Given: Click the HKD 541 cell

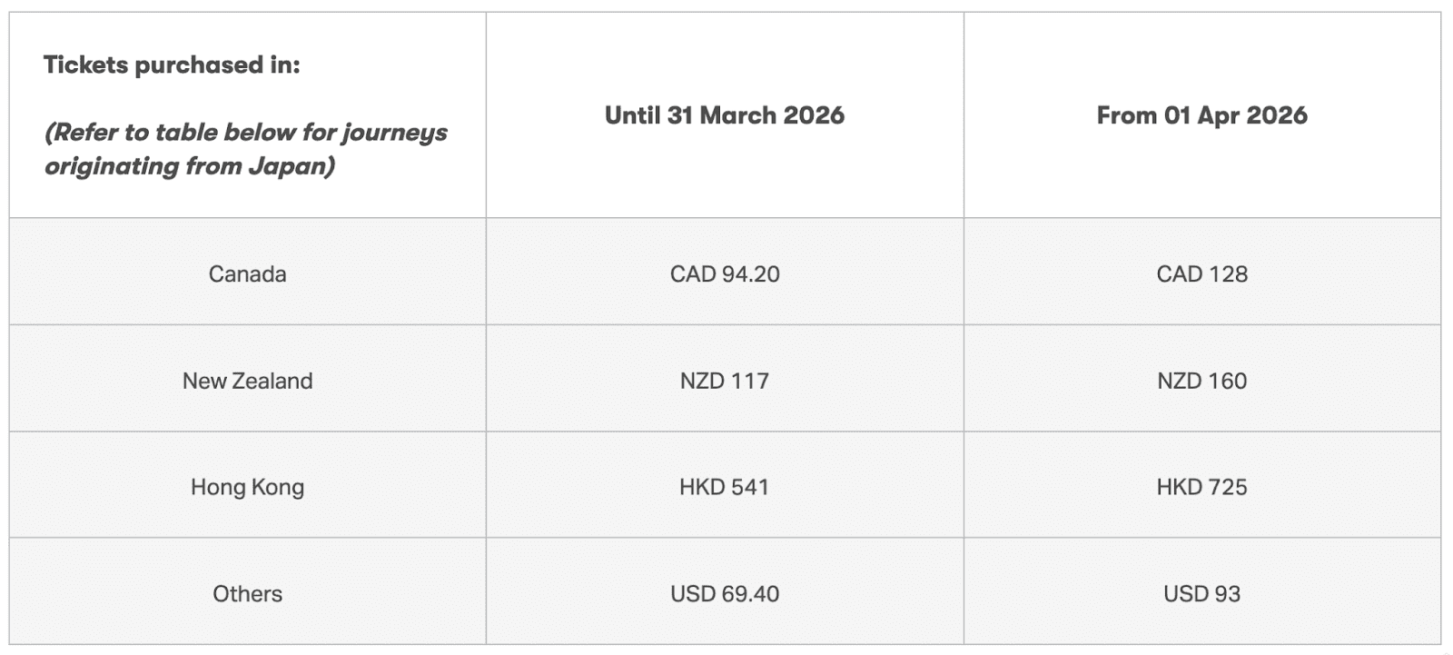Looking at the screenshot, I should (724, 487).
